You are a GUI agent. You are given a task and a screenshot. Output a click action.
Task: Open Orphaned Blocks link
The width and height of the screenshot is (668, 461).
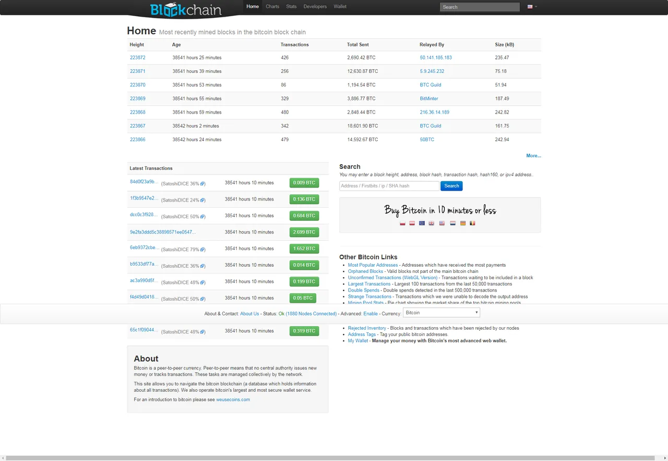(366, 271)
